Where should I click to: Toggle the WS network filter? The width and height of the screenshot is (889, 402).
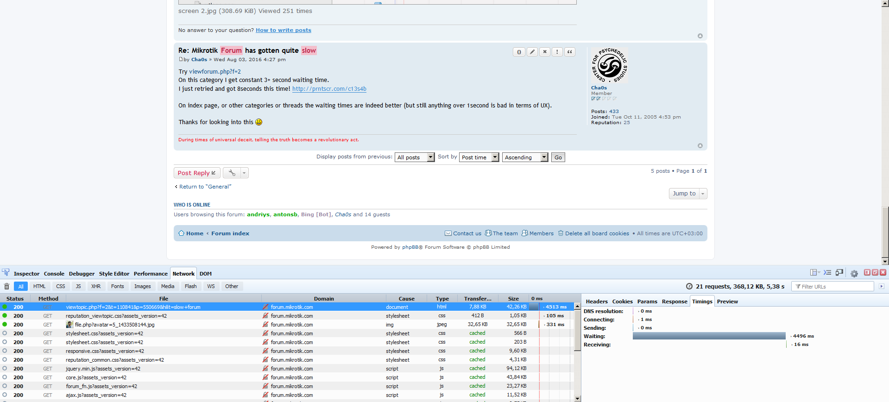click(x=211, y=286)
